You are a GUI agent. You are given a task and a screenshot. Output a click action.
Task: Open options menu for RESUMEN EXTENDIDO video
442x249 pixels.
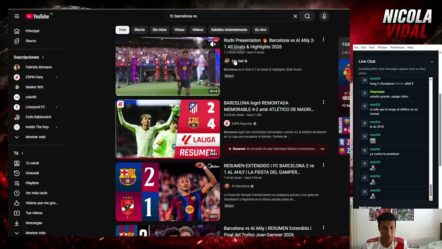324,165
